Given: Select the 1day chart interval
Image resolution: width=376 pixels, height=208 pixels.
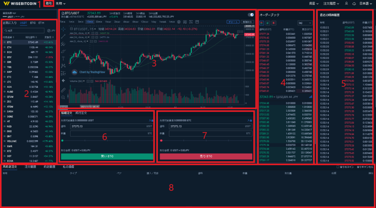Looking at the screenshot, I should (154, 22).
